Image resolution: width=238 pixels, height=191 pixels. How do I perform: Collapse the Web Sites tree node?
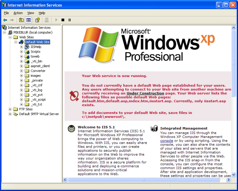click(x=10, y=37)
